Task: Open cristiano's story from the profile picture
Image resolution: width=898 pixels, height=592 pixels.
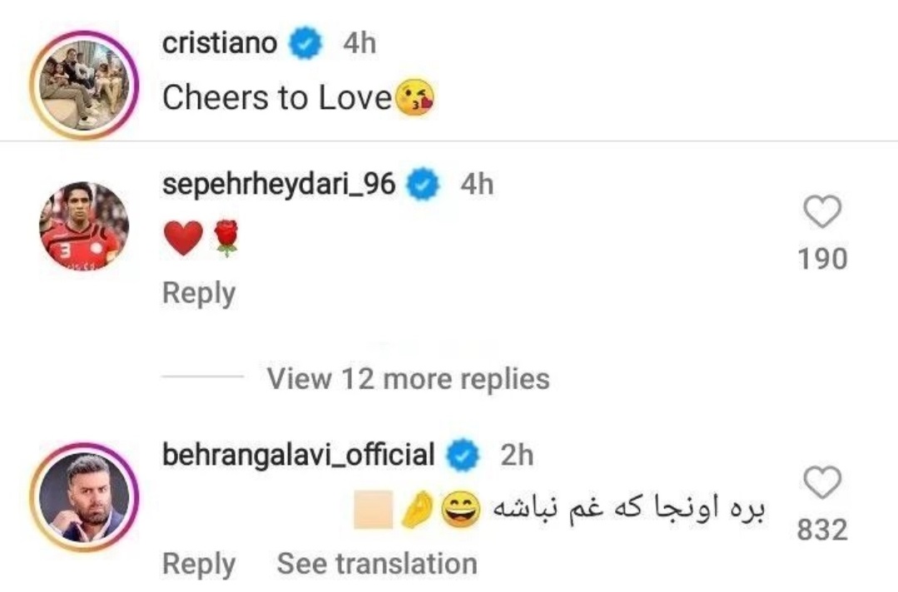Action: point(83,84)
